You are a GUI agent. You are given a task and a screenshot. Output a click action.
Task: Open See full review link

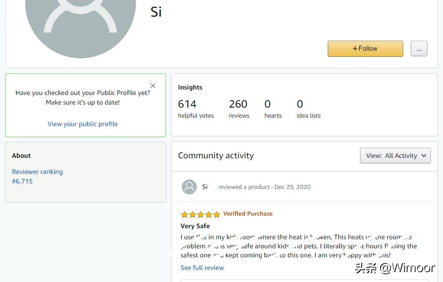click(x=202, y=267)
